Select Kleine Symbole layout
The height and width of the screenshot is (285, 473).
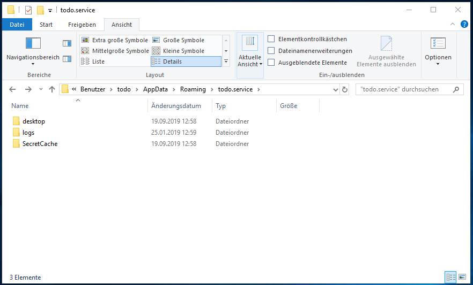pos(179,51)
